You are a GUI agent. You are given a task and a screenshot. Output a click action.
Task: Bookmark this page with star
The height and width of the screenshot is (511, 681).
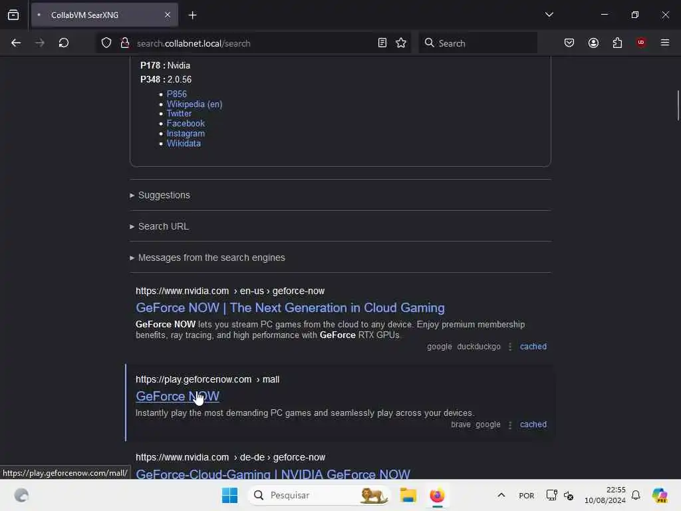click(401, 43)
